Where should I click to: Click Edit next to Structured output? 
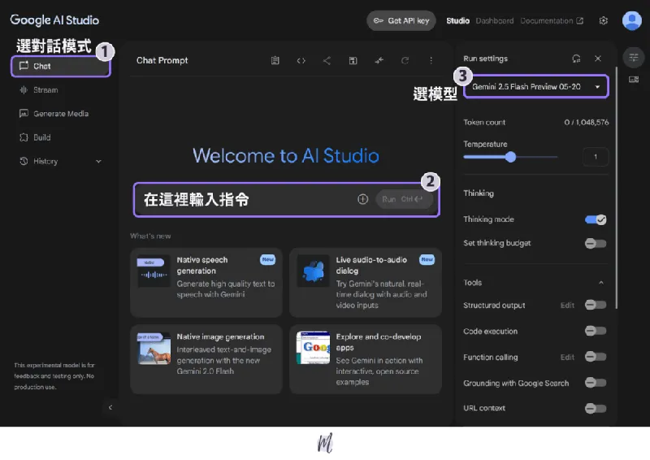click(567, 306)
